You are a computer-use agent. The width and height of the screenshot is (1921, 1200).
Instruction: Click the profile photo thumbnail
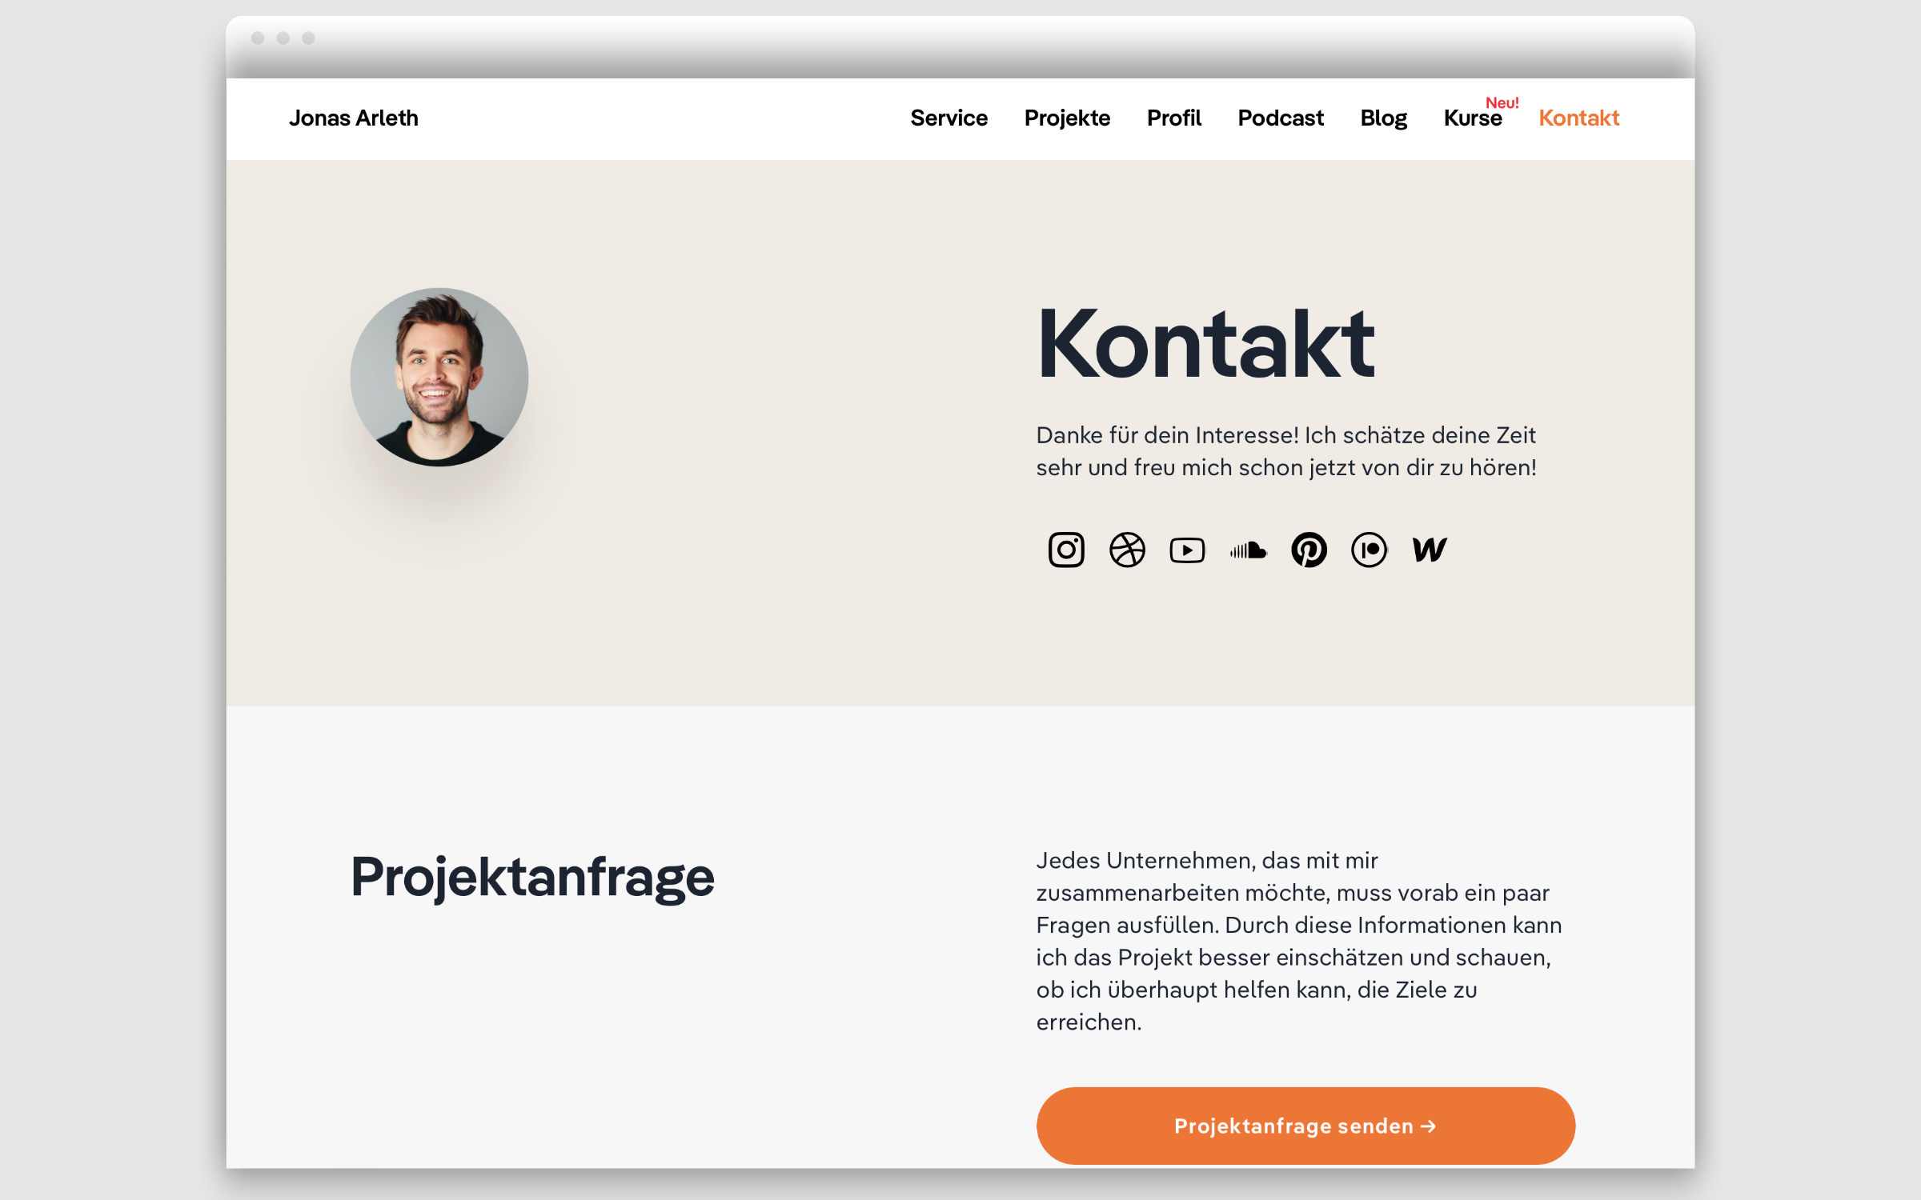[439, 374]
